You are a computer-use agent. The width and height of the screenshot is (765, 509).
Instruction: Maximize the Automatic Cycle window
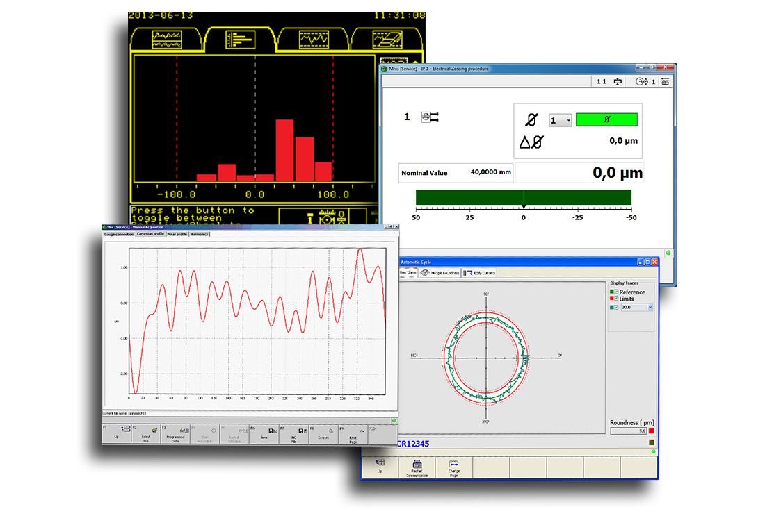pos(647,262)
